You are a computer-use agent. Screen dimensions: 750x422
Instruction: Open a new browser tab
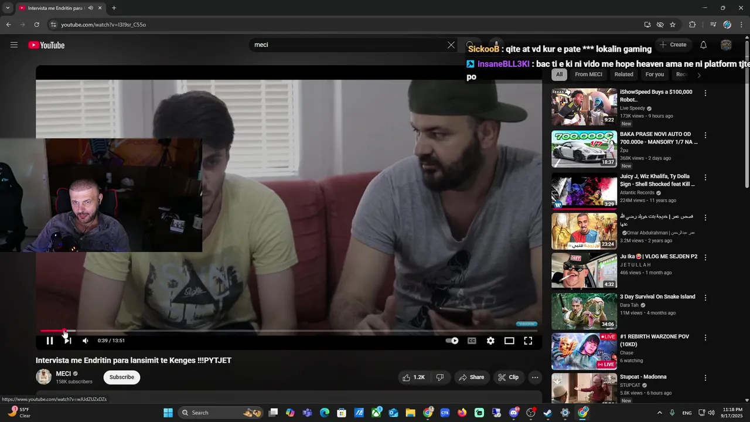point(114,8)
